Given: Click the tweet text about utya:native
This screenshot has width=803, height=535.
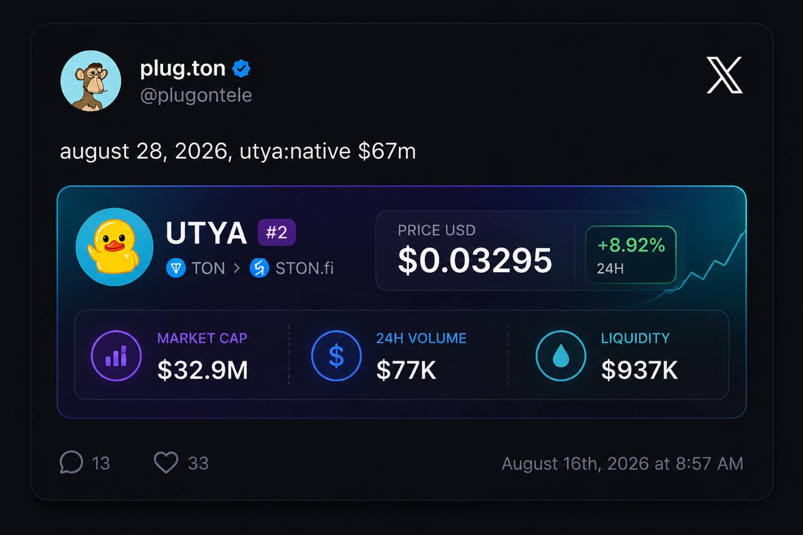Looking at the screenshot, I should point(238,152).
